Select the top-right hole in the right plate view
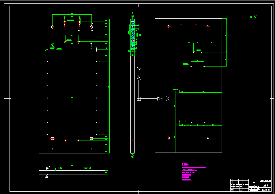 [x=208, y=26]
